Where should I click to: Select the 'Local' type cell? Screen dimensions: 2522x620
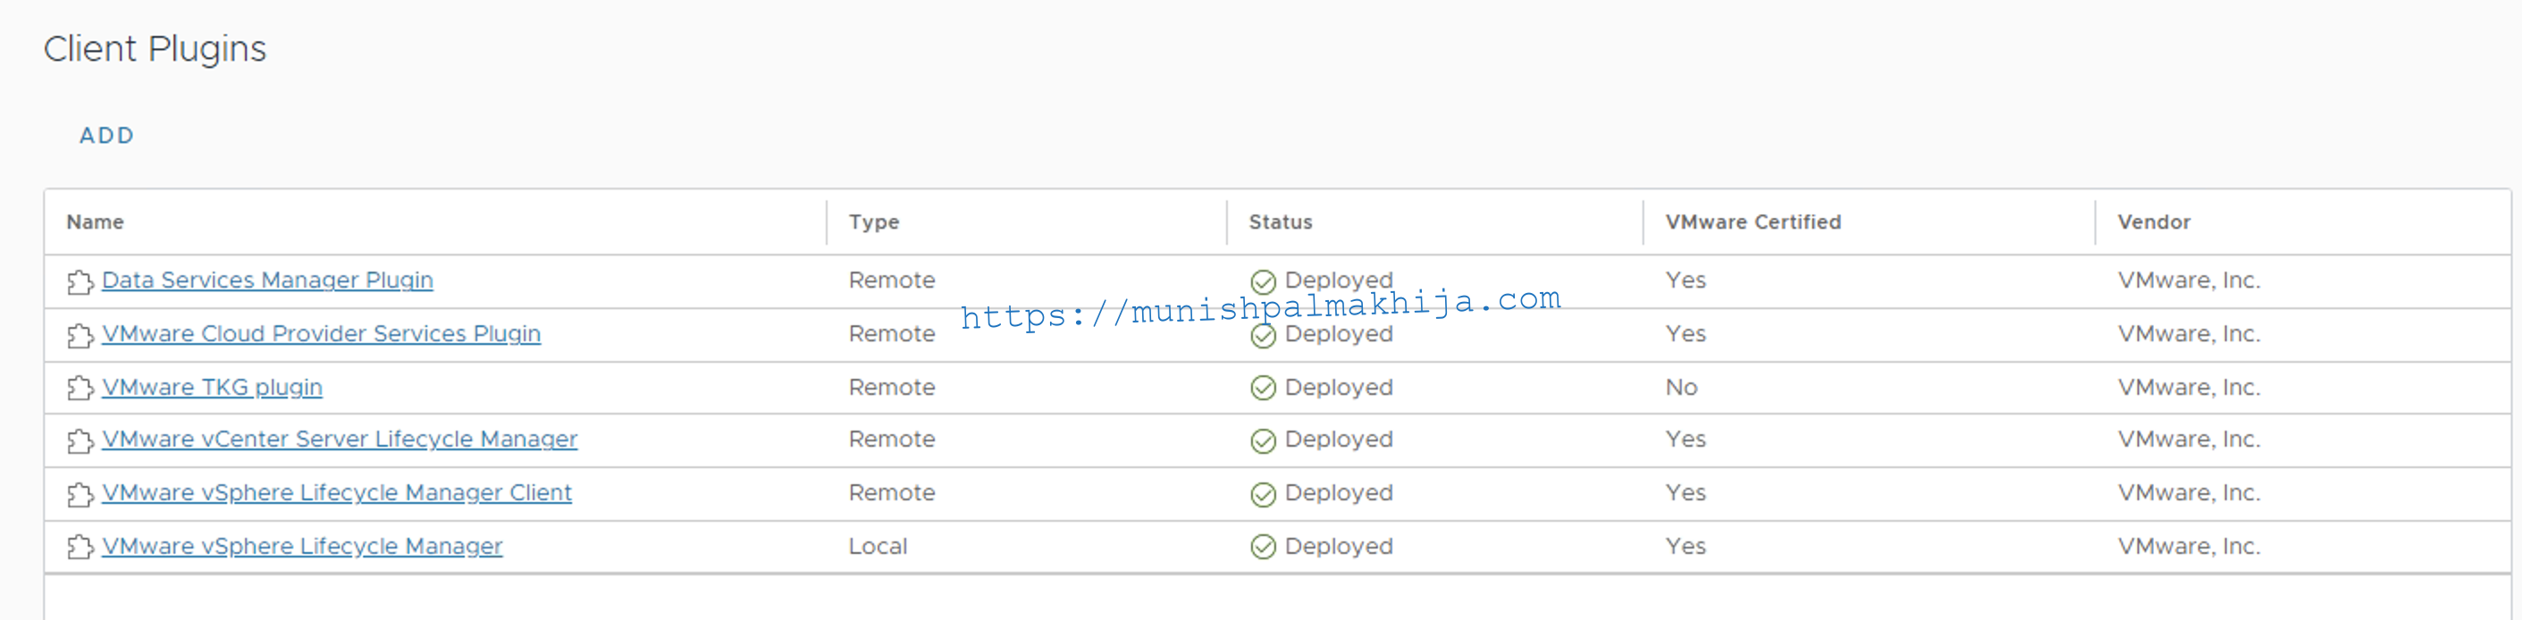878,547
